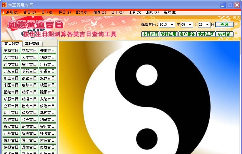
Task: Choose 纳财吉日 category
Action: pyautogui.click(x=47, y=58)
